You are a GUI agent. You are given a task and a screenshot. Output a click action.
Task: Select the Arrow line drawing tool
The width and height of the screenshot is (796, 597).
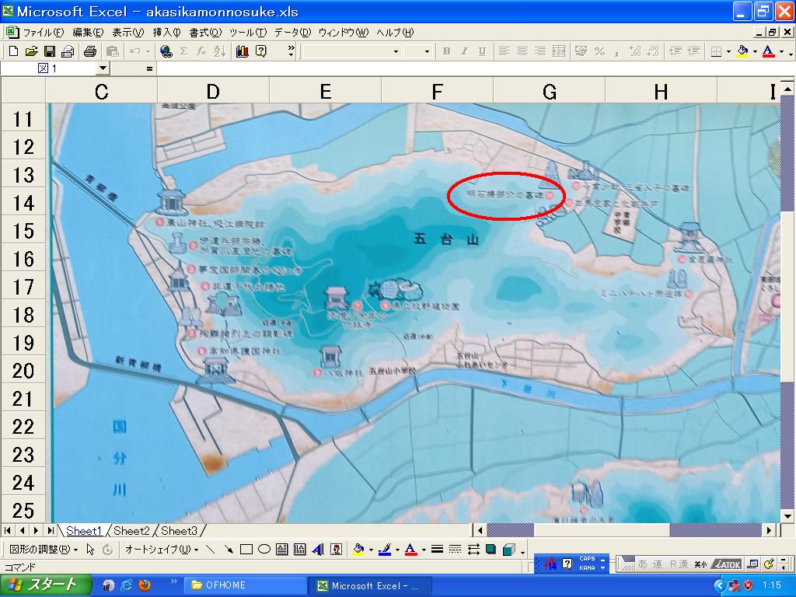click(x=229, y=550)
